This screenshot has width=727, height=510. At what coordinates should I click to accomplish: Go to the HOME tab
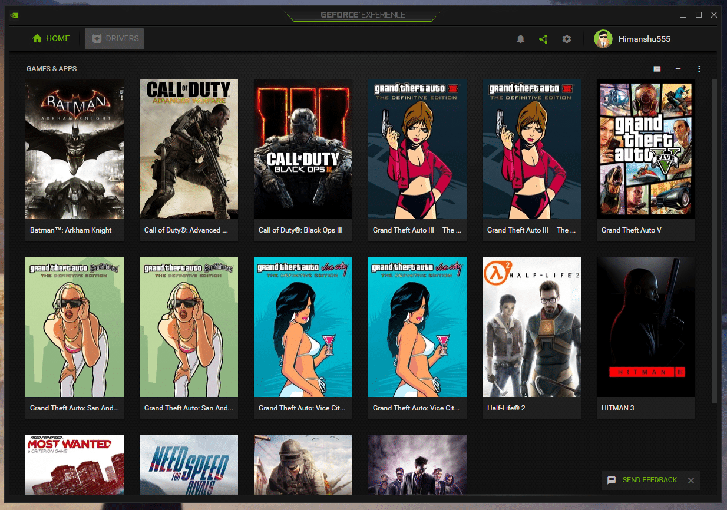(x=51, y=39)
